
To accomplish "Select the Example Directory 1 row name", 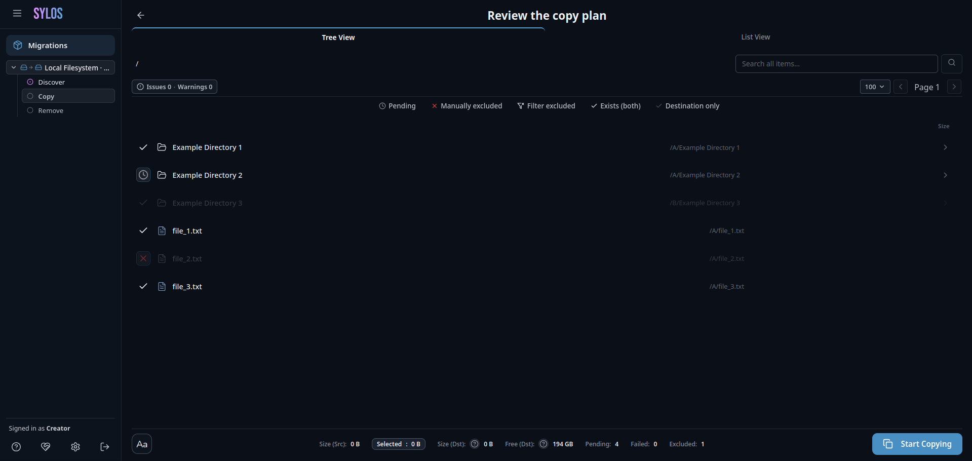I will pos(207,147).
